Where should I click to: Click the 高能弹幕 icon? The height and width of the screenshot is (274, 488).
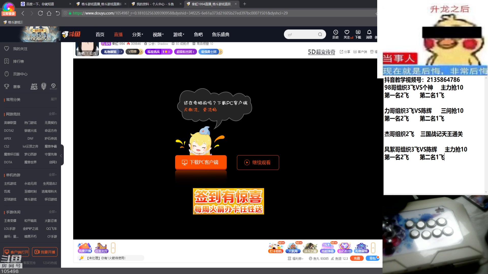[x=327, y=248]
